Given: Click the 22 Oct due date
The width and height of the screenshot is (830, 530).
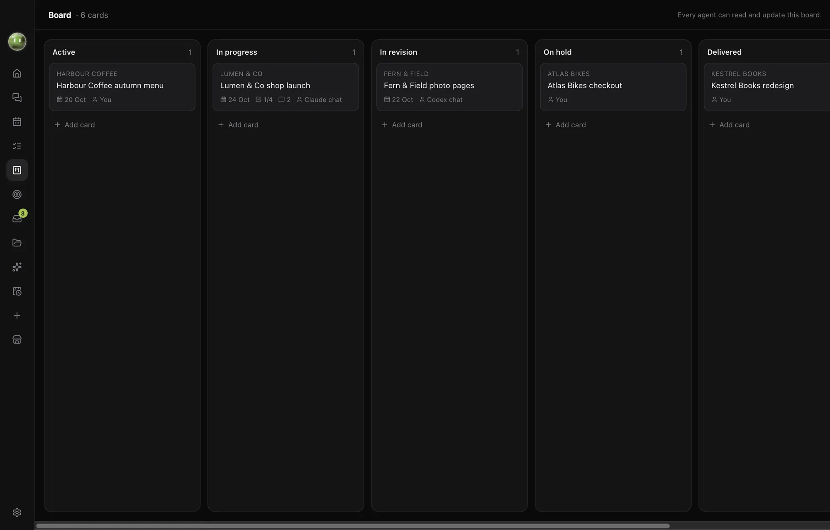Looking at the screenshot, I should click(x=399, y=100).
